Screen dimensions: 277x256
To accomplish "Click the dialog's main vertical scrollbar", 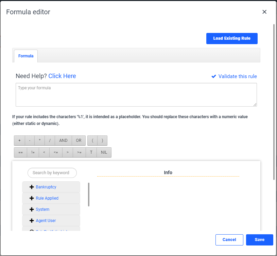I will pos(274,102).
